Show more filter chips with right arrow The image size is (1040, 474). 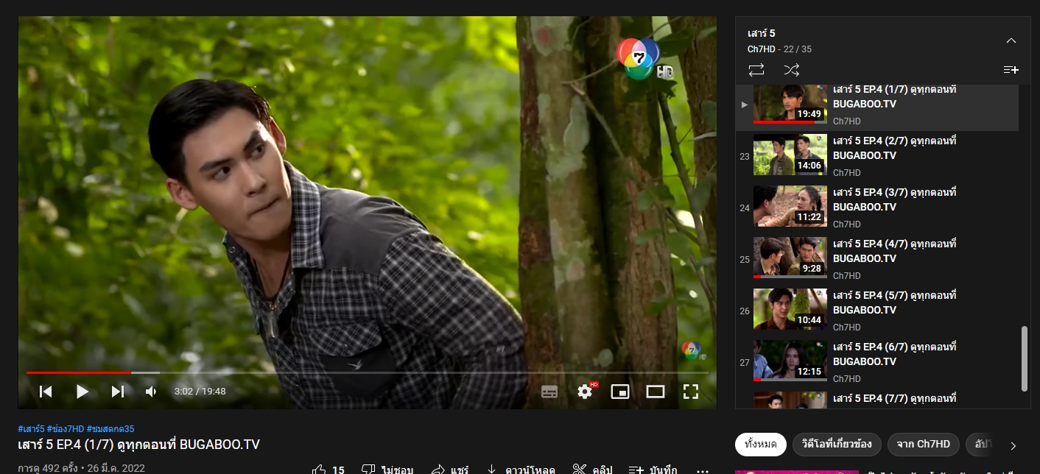(1013, 445)
